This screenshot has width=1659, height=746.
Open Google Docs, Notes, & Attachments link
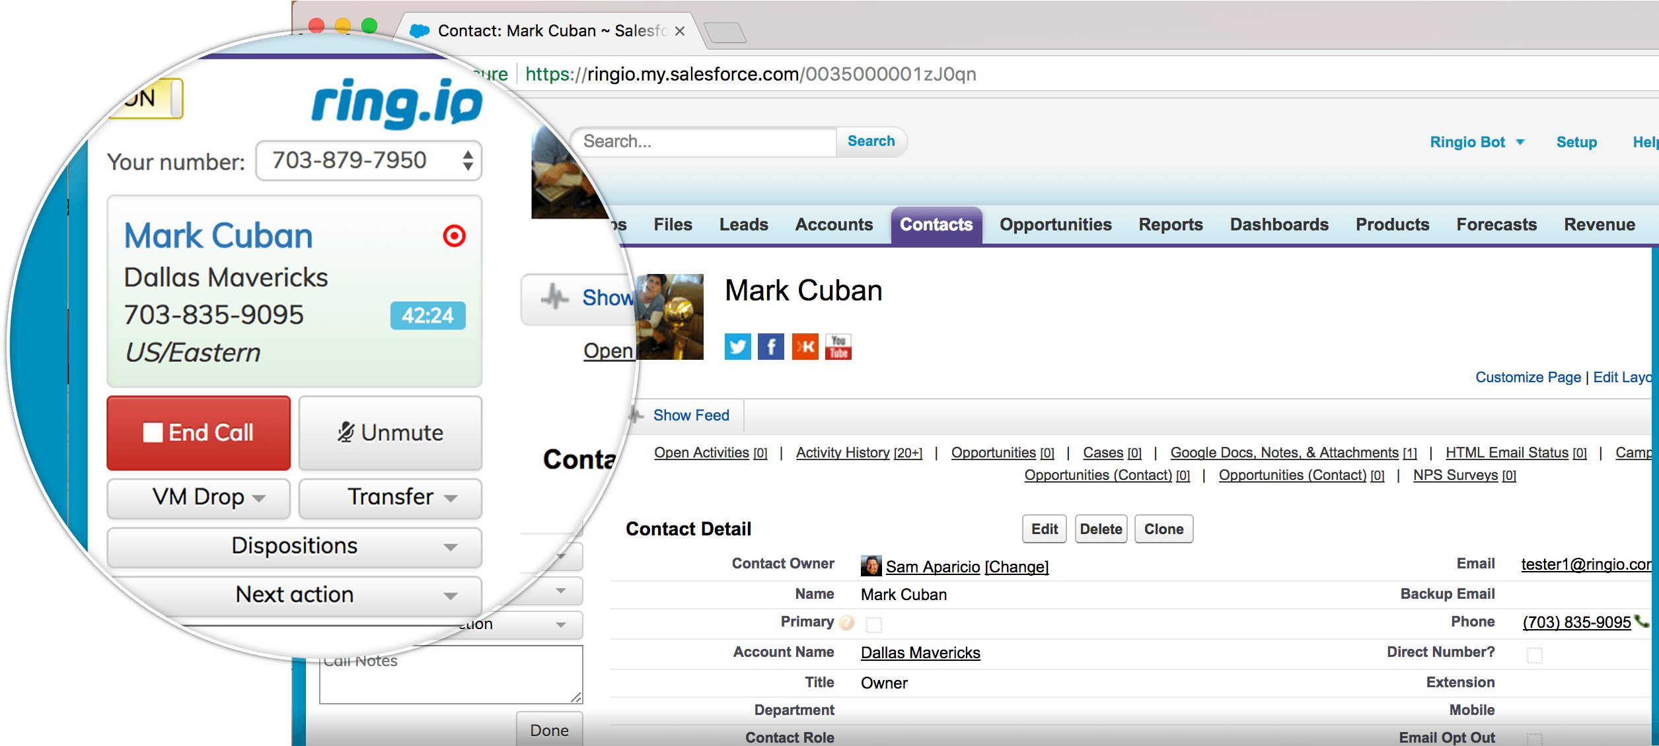pos(1293,452)
